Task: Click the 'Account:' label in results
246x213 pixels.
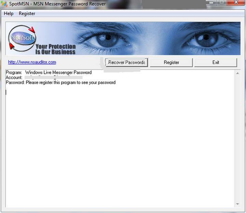Action: click(x=14, y=77)
